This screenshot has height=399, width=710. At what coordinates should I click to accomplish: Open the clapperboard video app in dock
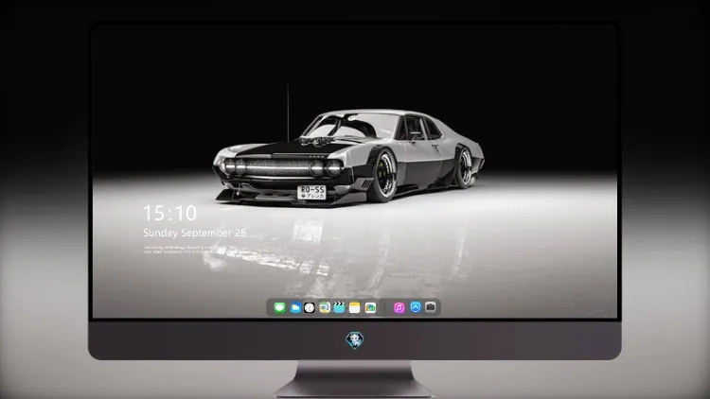(x=339, y=307)
